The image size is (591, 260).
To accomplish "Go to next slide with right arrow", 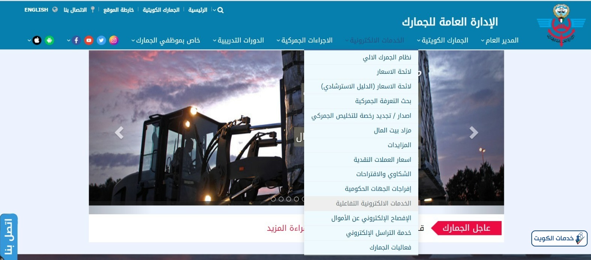I will click(x=473, y=133).
